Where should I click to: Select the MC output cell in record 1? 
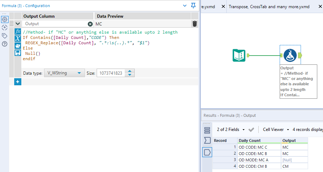click(294, 147)
